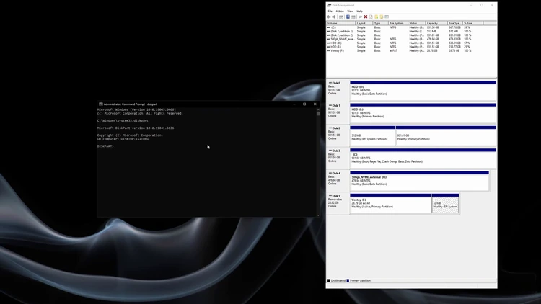
Task: Open the View menu in Disk Management
Action: pyautogui.click(x=350, y=12)
